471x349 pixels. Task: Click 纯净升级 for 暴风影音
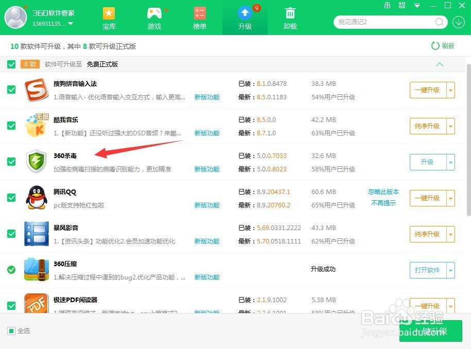428,234
